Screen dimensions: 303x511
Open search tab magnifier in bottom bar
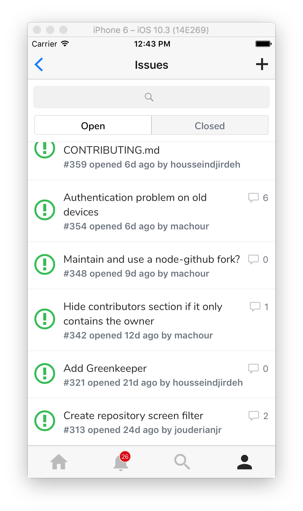pyautogui.click(x=182, y=462)
